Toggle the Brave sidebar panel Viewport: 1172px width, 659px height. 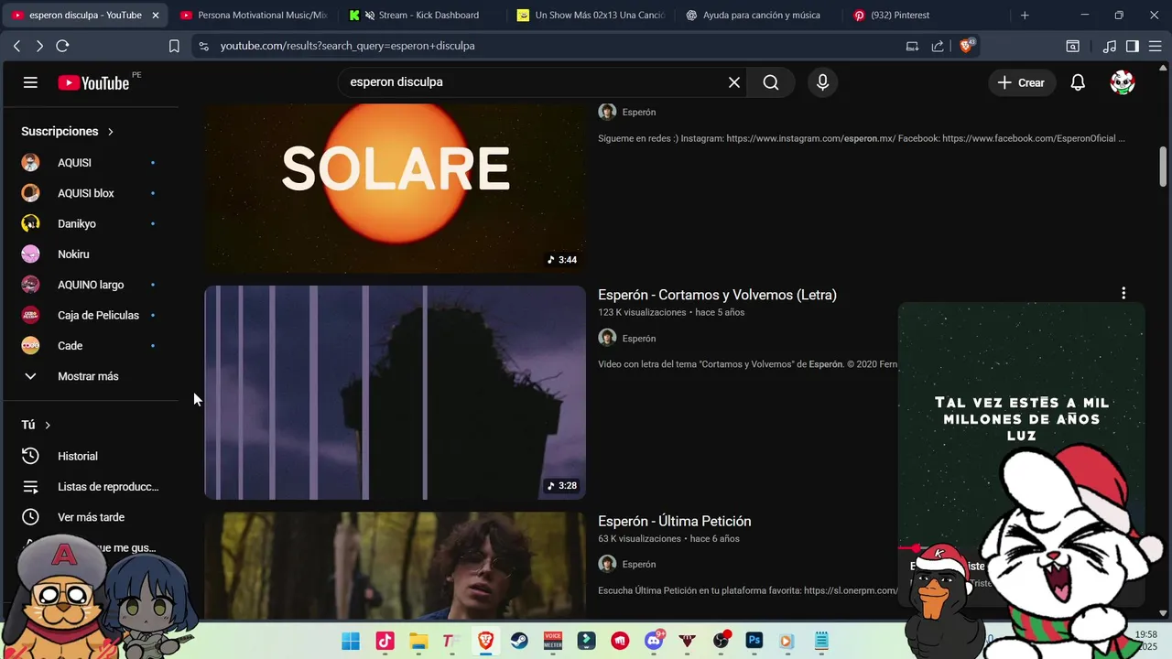click(1133, 46)
